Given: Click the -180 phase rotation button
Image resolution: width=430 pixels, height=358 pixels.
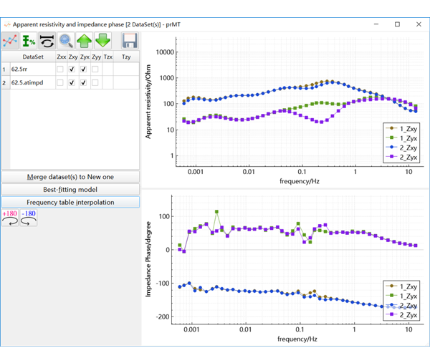Looking at the screenshot, I should tap(29, 218).
